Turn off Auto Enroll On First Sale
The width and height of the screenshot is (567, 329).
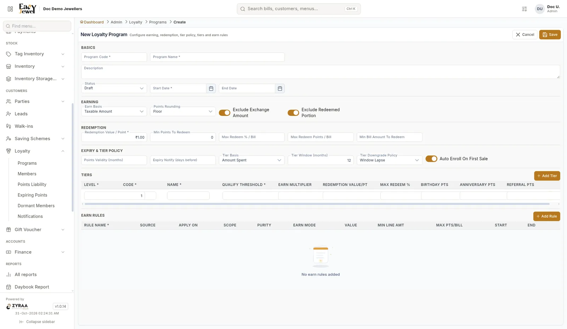[x=431, y=159]
